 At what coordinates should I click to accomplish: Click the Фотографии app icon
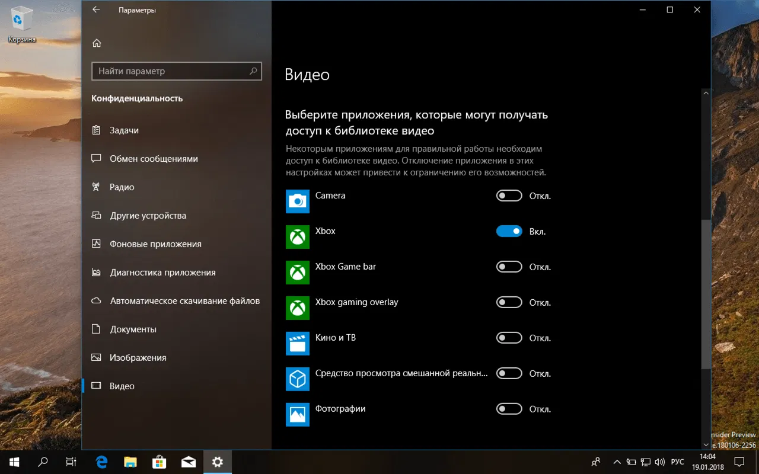[x=297, y=415]
